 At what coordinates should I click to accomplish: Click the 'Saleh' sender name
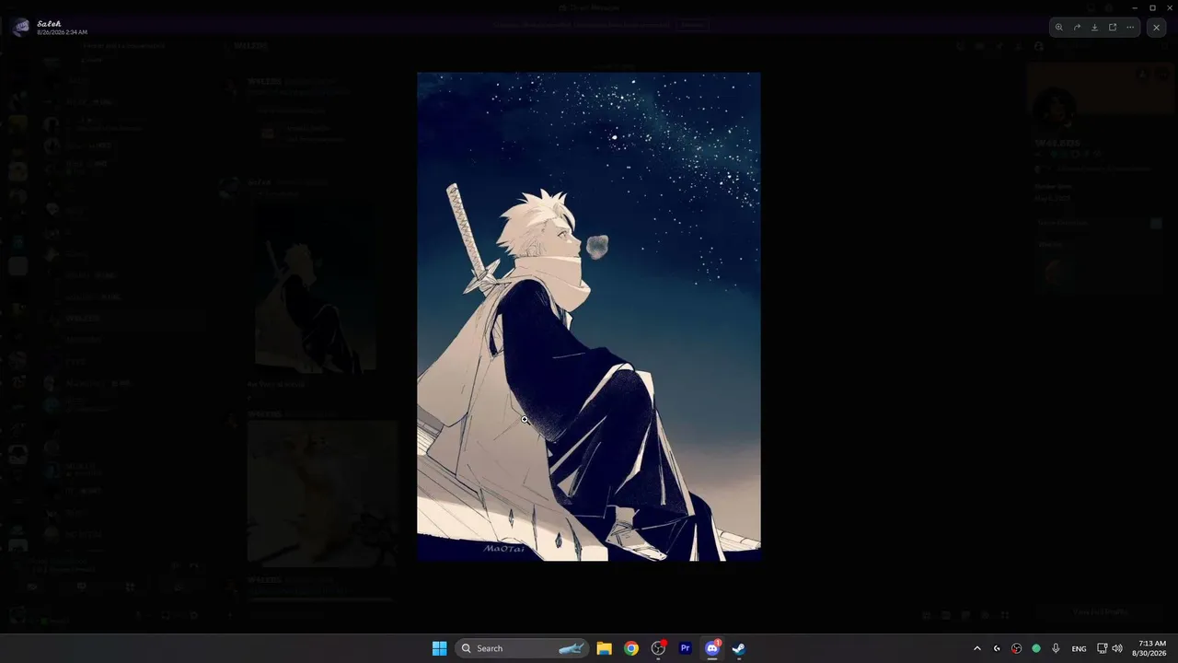[x=49, y=23]
